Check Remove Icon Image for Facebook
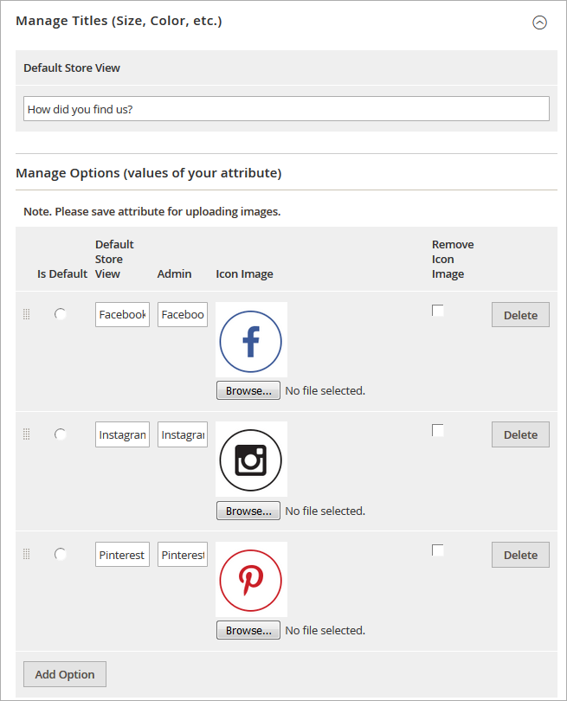This screenshot has width=567, height=701. pyautogui.click(x=438, y=311)
